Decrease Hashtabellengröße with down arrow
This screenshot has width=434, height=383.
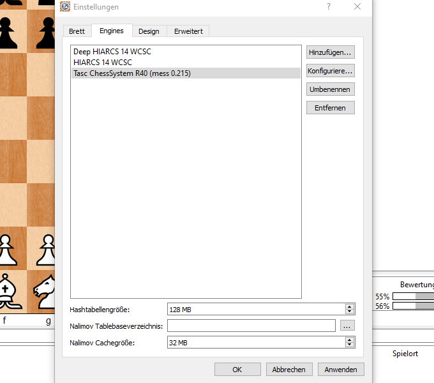point(350,312)
